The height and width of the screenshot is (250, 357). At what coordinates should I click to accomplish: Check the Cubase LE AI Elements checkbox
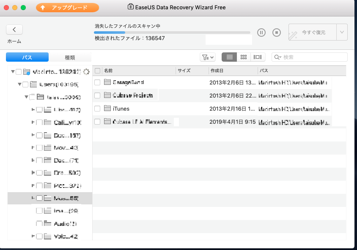(97, 122)
